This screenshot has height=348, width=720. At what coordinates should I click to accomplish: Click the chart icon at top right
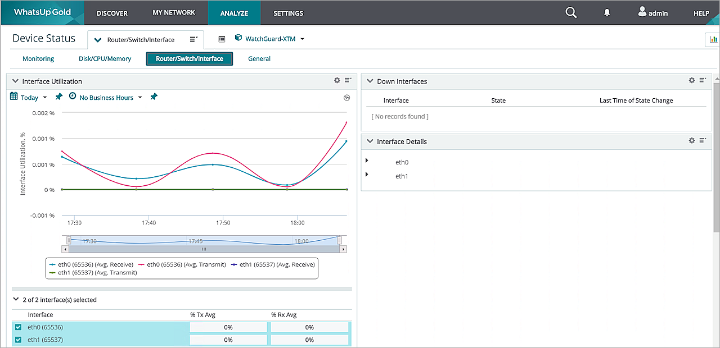(x=713, y=39)
